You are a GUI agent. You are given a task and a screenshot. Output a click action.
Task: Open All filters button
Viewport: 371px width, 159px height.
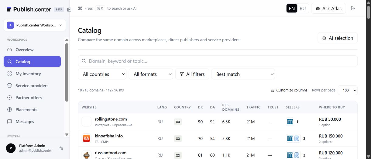[192, 74]
